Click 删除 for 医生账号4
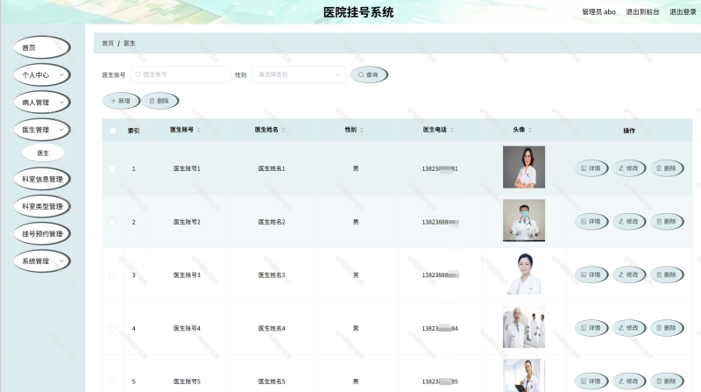Screen dimensions: 701x392 [667, 328]
